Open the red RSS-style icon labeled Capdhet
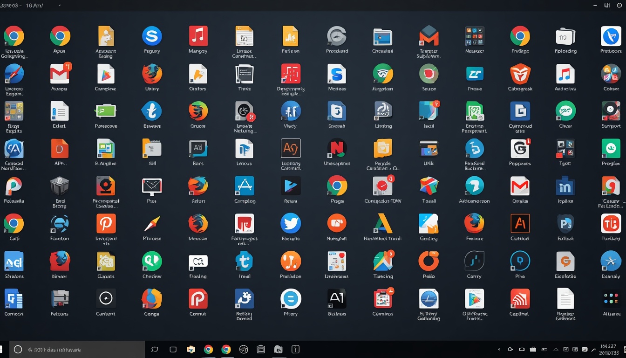This screenshot has width=626, height=358. tap(520, 299)
